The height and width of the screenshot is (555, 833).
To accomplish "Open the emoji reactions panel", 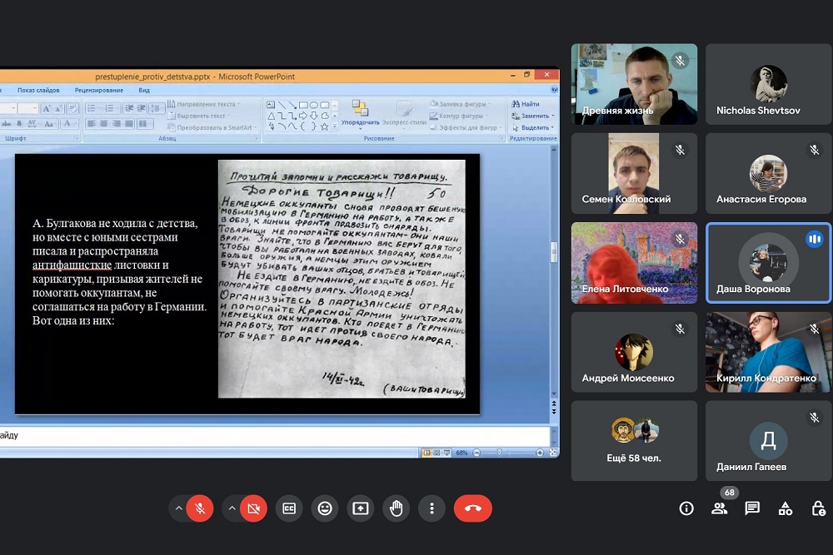I will pyautogui.click(x=325, y=508).
